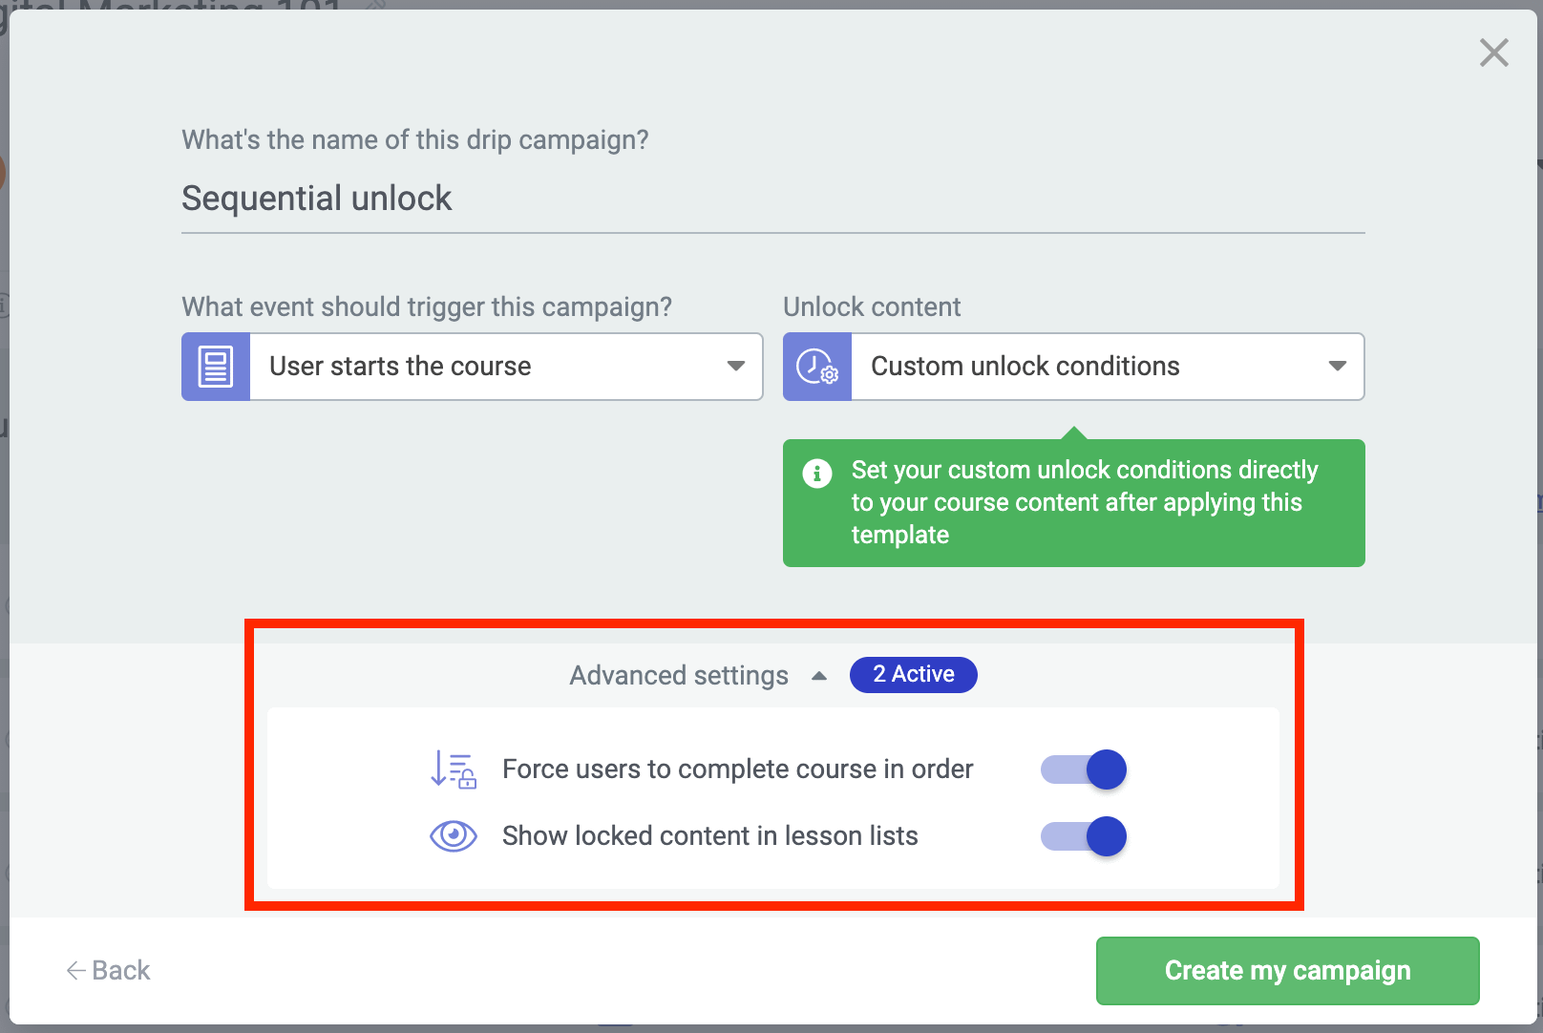Open the dropdown arrow for Custom unlock conditions
The height and width of the screenshot is (1033, 1543).
click(x=1337, y=367)
